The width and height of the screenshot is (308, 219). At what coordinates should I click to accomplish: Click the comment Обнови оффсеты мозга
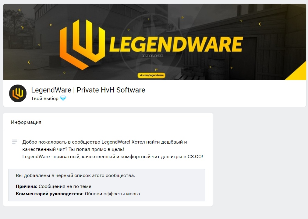112,194
